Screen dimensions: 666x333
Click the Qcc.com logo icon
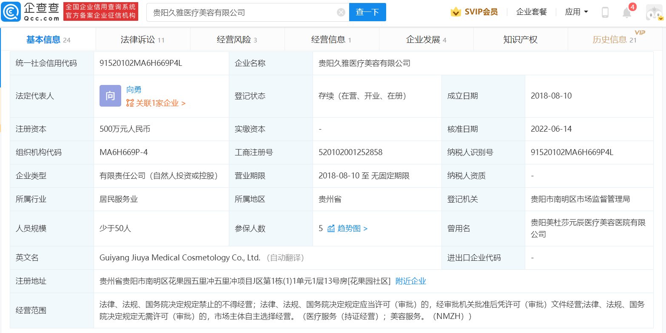tap(10, 12)
